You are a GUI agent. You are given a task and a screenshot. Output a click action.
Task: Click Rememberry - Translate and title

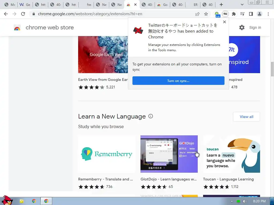point(105,179)
